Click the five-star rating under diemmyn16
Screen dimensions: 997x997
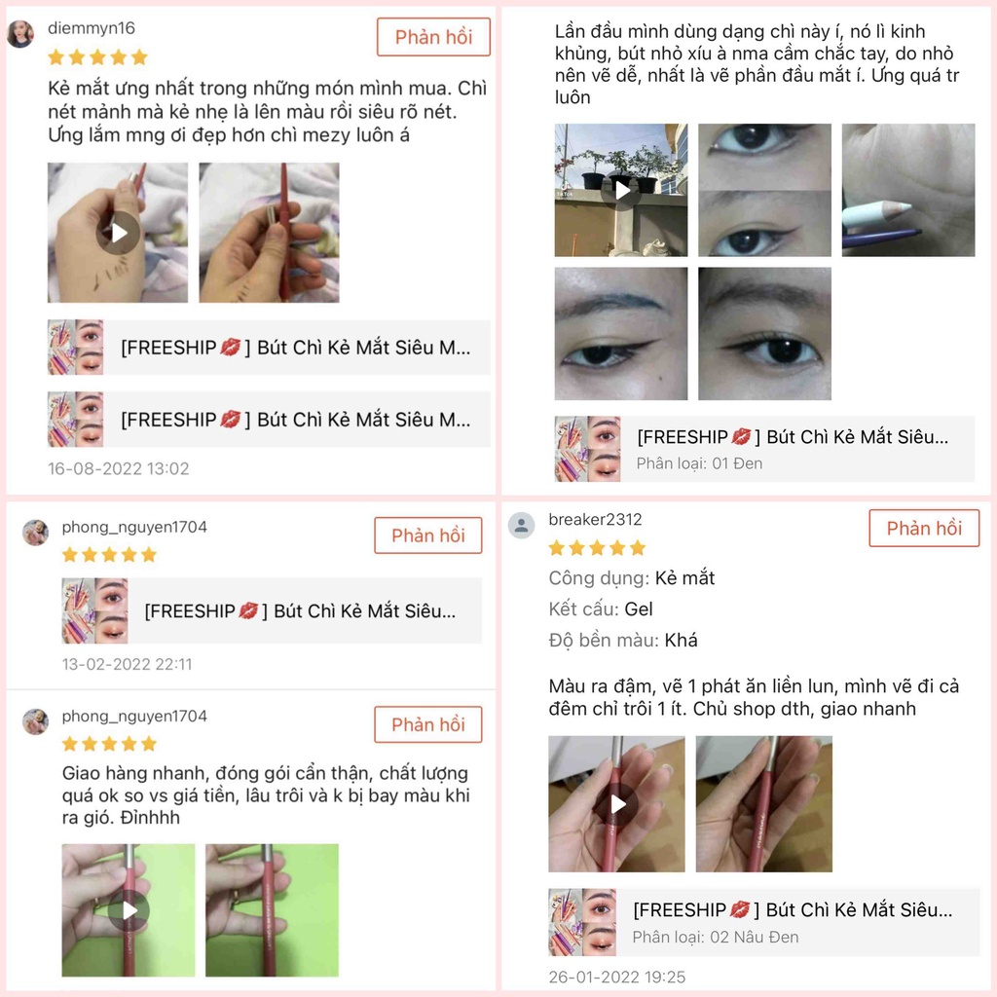98,57
